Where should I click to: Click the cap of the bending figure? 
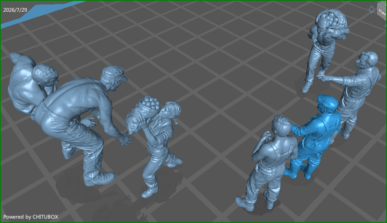(113, 73)
